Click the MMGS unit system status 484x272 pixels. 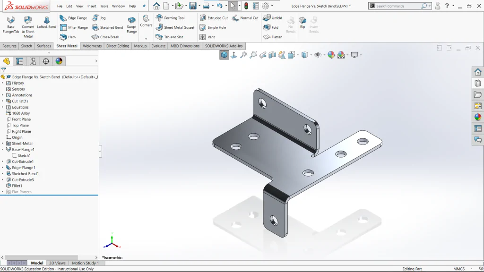pos(459,269)
